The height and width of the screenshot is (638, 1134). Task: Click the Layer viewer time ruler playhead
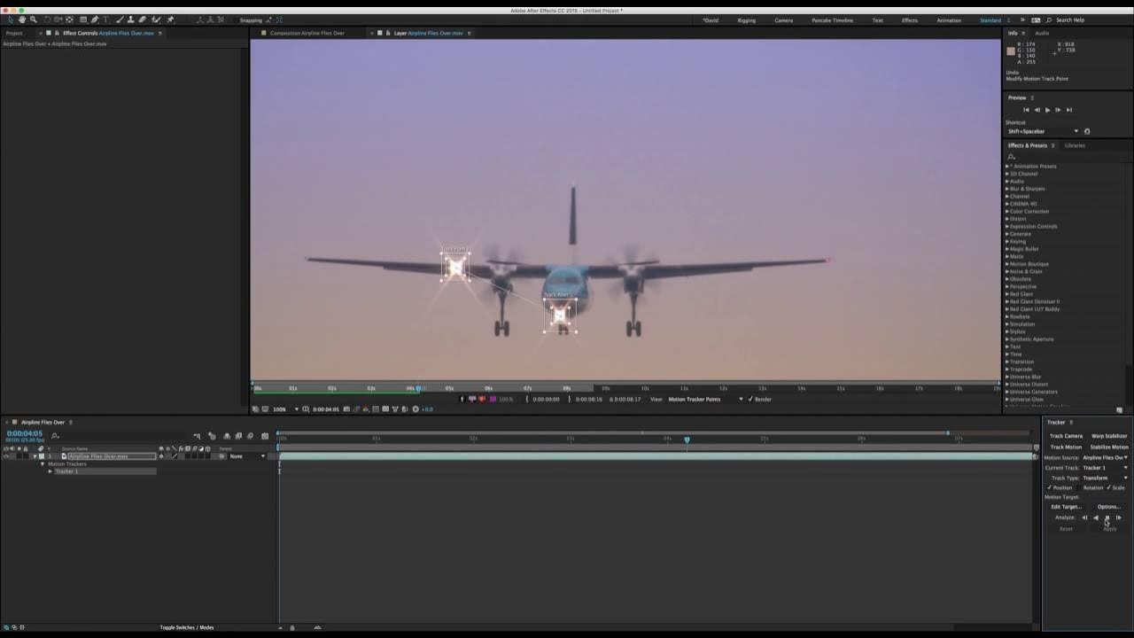[419, 388]
